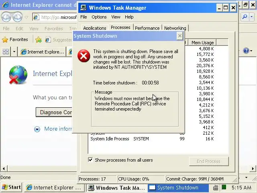
Task: Click the red error icon in shutdown dialog
Action: tap(84, 56)
